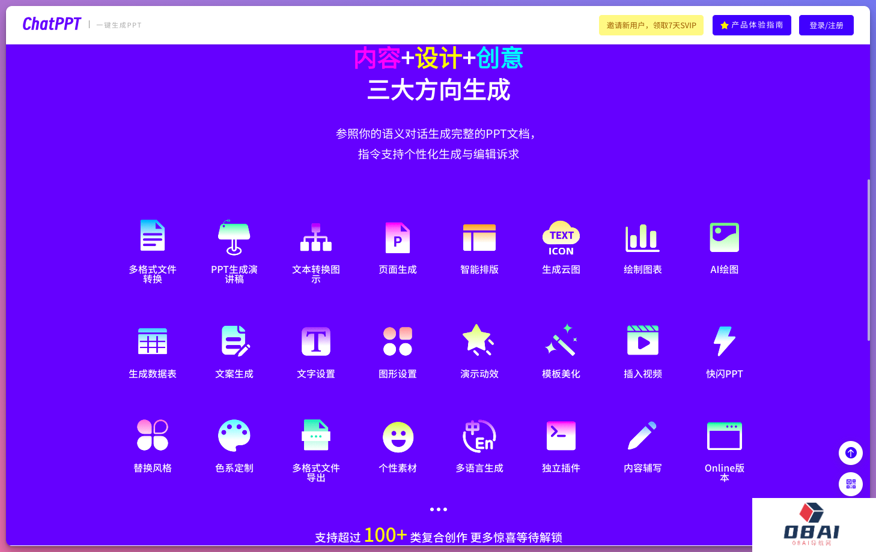This screenshot has width=876, height=552.
Task: Select the 文字设置 T icon
Action: pyautogui.click(x=316, y=341)
